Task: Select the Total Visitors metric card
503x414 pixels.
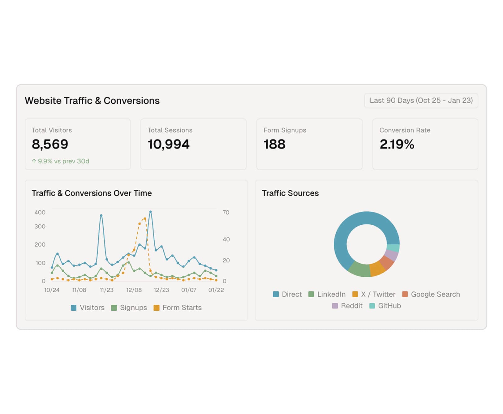Action: tap(78, 144)
